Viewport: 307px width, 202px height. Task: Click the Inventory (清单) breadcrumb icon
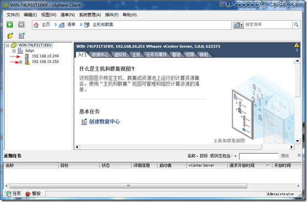coord(62,25)
